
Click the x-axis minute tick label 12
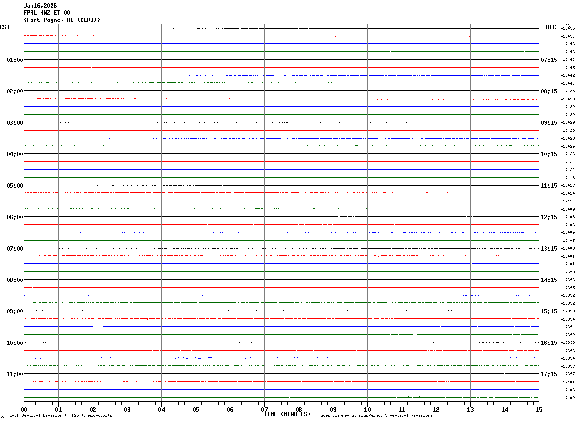pos(436,409)
